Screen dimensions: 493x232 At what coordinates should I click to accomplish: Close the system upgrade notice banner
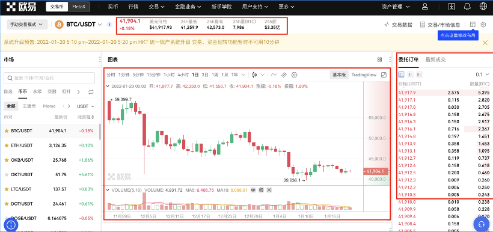coord(485,43)
